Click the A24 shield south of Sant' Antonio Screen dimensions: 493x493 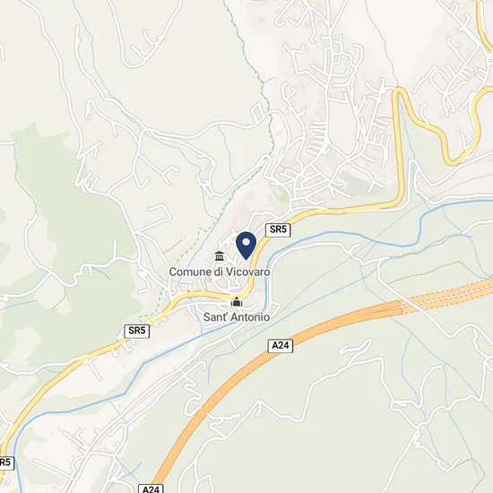281,346
